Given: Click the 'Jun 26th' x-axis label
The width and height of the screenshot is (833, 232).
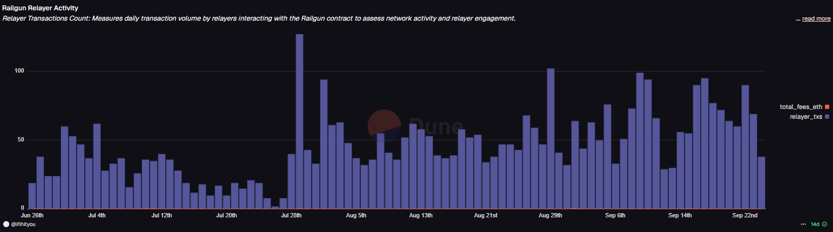Looking at the screenshot, I should point(32,215).
